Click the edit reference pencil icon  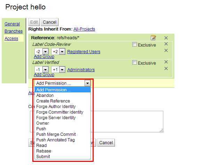tap(153, 38)
